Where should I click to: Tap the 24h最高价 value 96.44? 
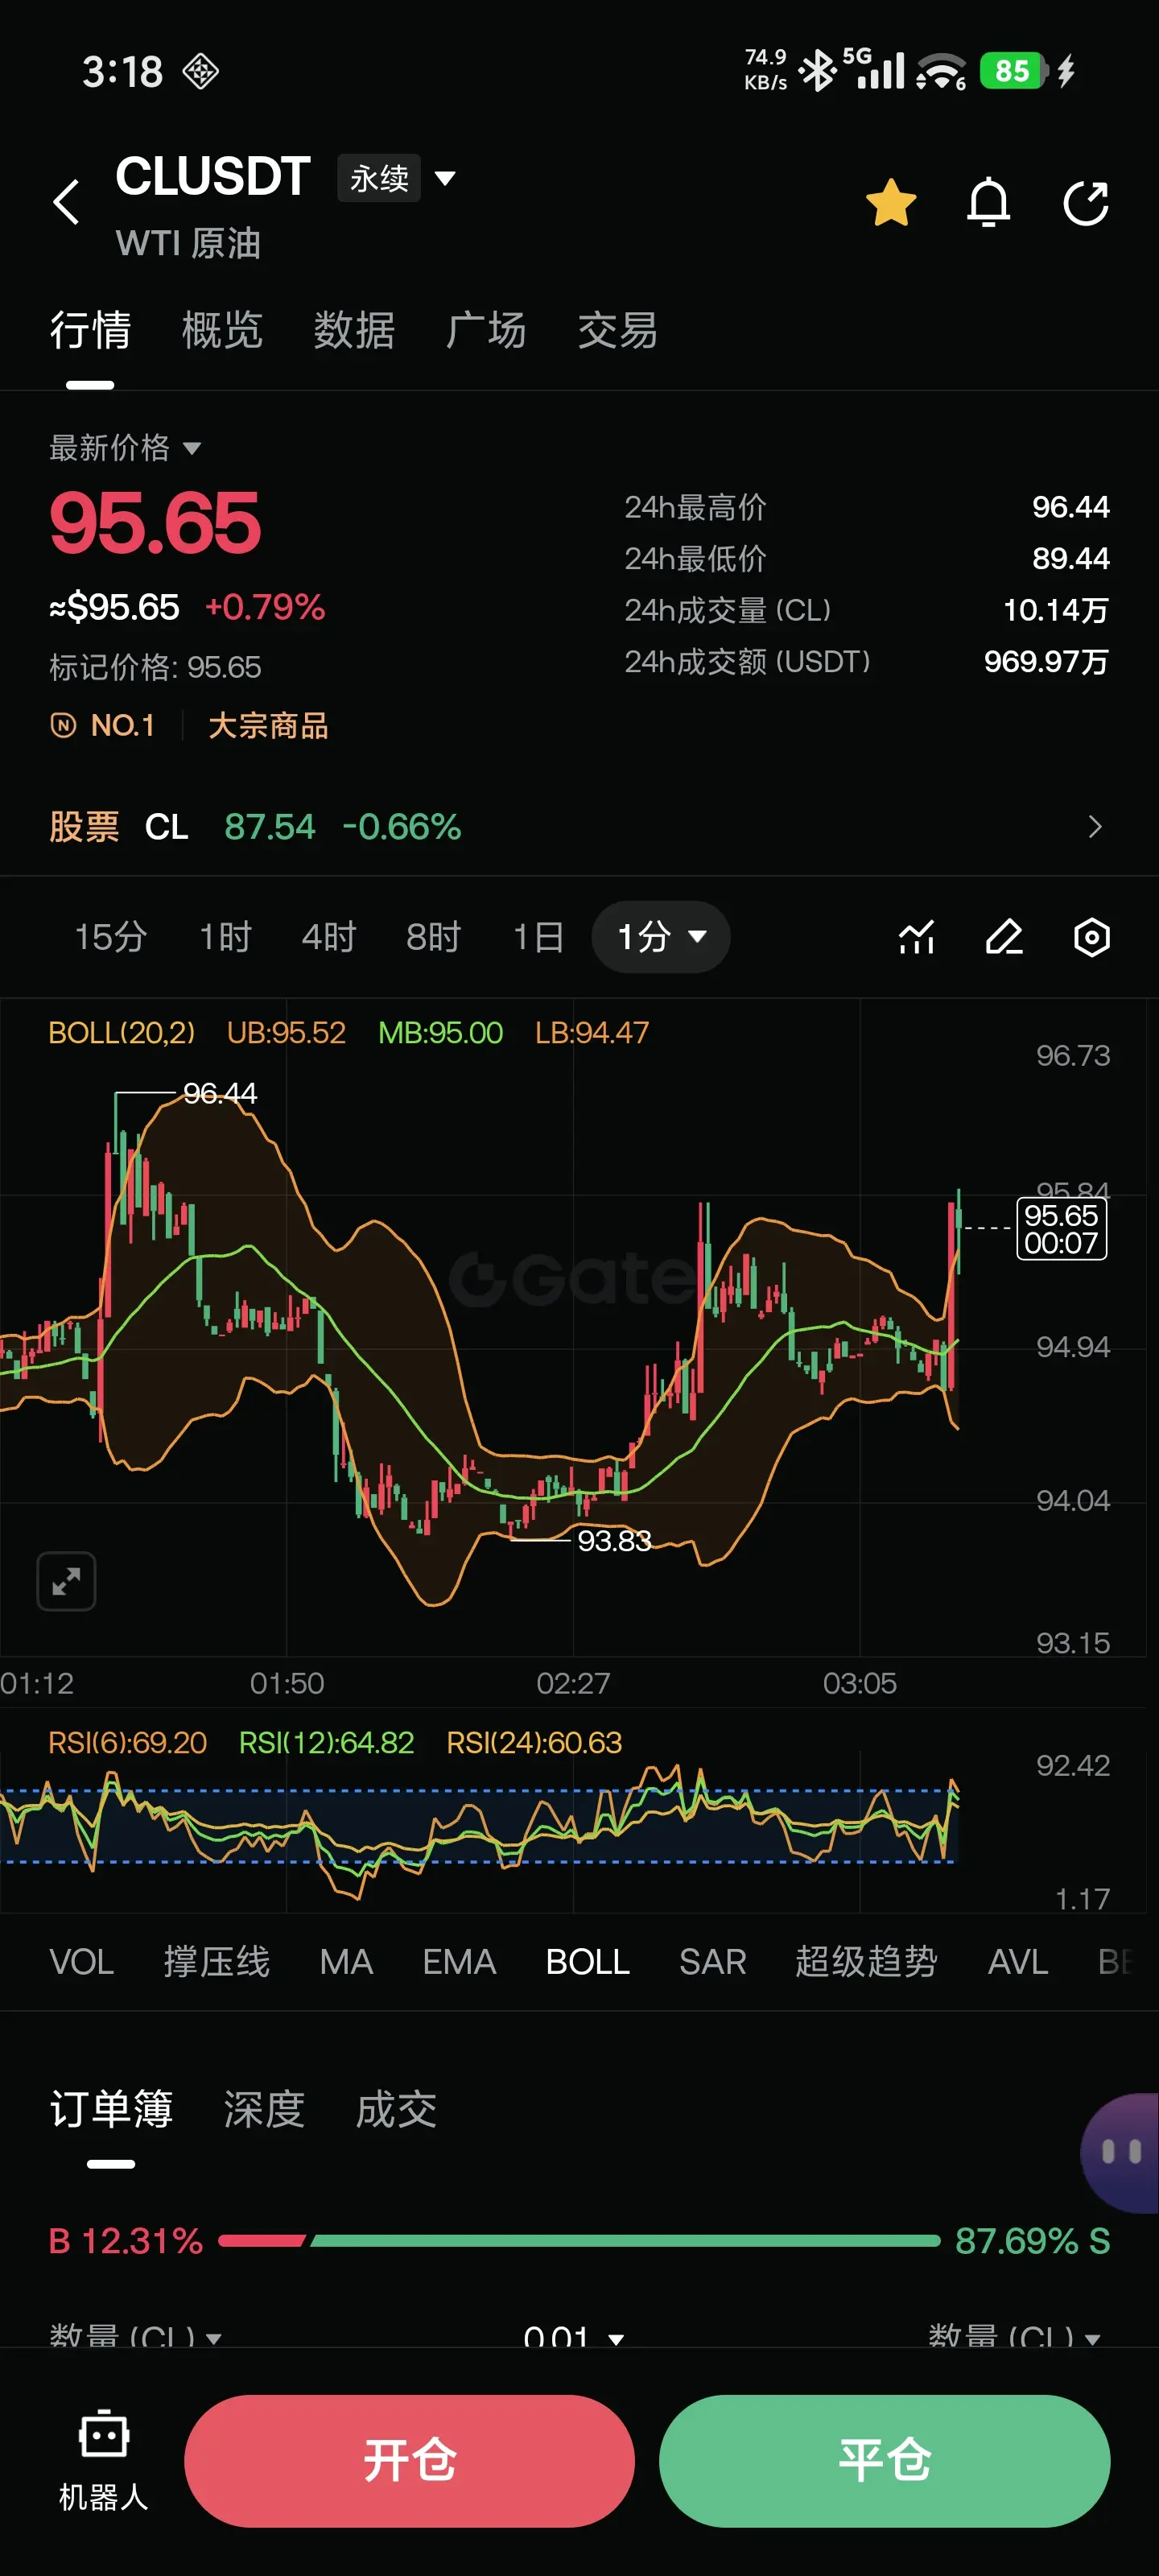1070,507
